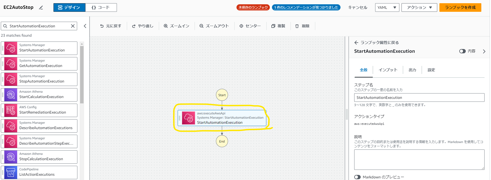Open the 全般 general tab
This screenshot has width=491, height=180.
[x=363, y=70]
